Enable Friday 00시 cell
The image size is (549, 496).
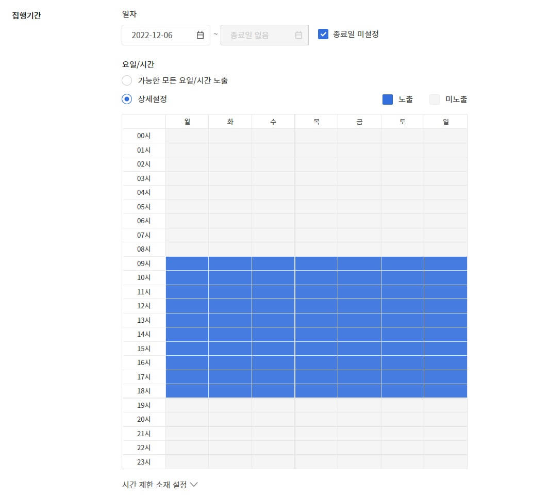(359, 136)
